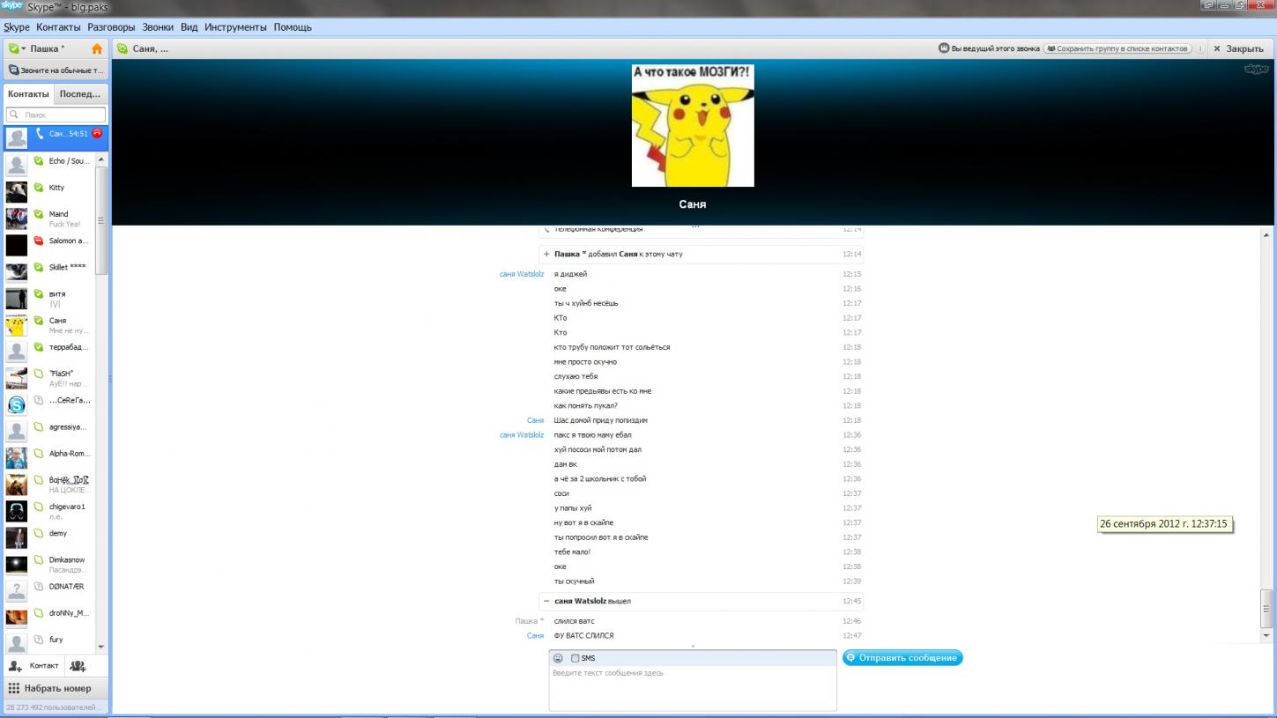The width and height of the screenshot is (1277, 718).
Task: Click Отправить сообщение button
Action: pos(902,658)
